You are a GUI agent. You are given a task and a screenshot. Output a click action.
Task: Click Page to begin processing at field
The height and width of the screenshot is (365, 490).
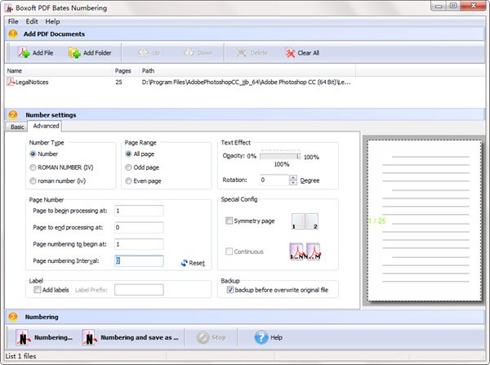[139, 211]
